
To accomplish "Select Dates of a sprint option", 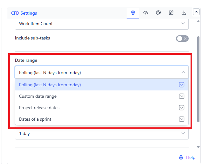I will pyautogui.click(x=102, y=119).
